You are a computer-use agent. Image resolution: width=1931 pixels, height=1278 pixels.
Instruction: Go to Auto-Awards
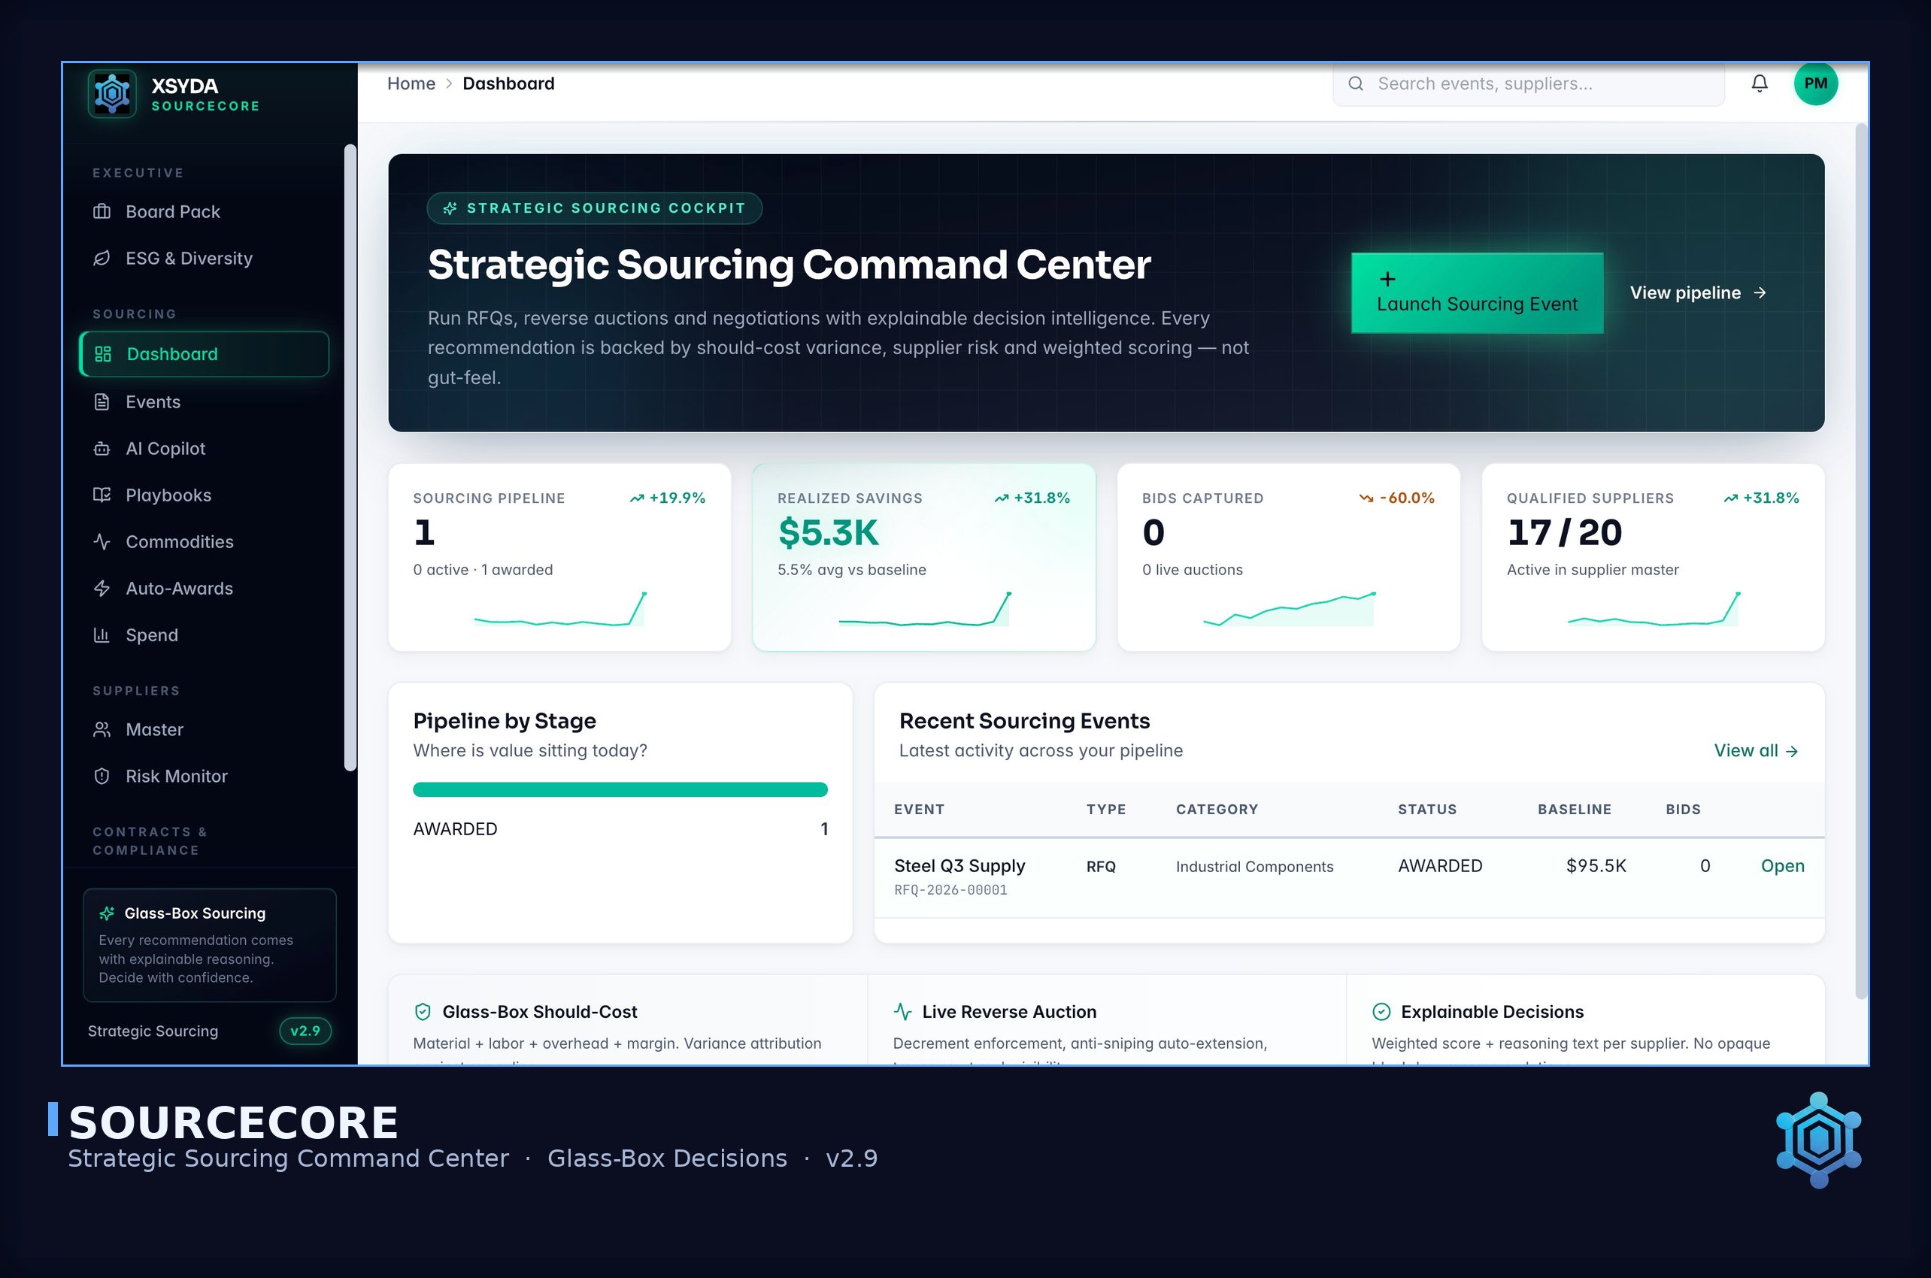[204, 589]
